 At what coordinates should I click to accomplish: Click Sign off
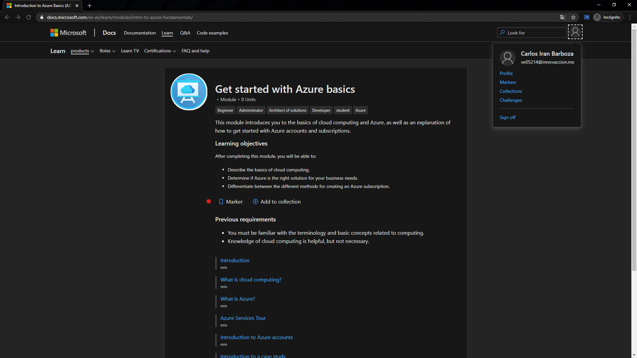tap(507, 117)
